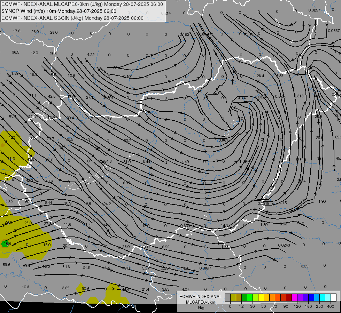The image size is (341, 313).
Task: Pick the magenta swatch in the color scale
Action: click(x=294, y=297)
